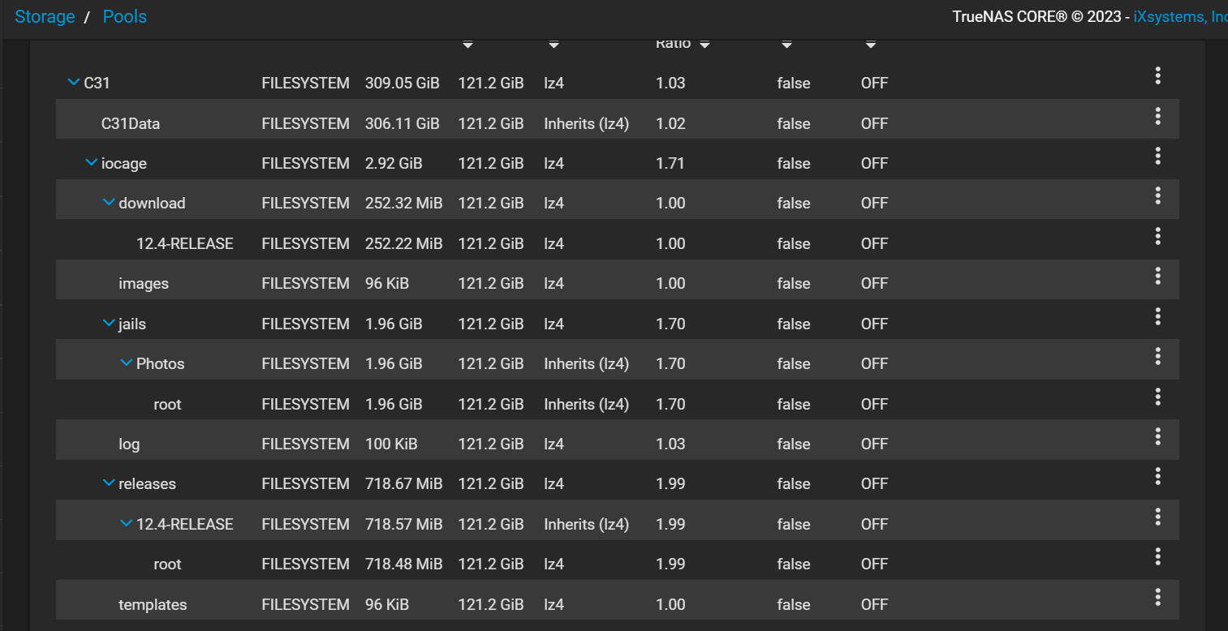Open actions menu for templates dataset
Image resolution: width=1228 pixels, height=631 pixels.
click(x=1157, y=597)
